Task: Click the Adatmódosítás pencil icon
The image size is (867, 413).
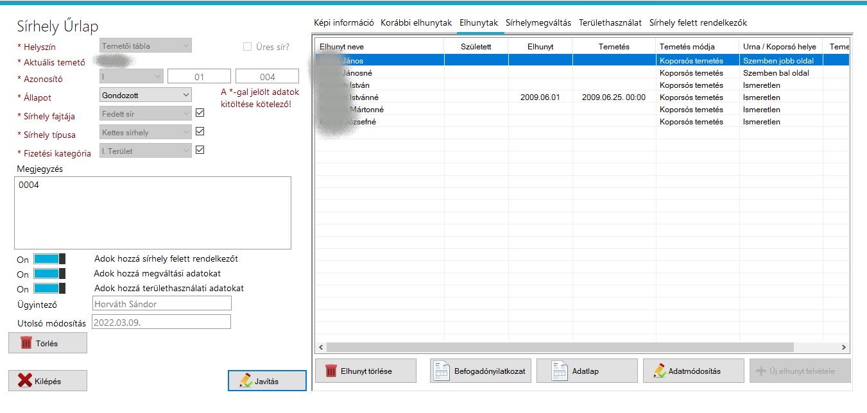Action: point(659,371)
